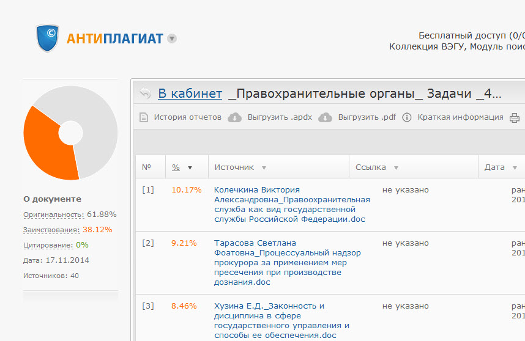Click the Источник column header
This screenshot has height=341, width=525.
234,167
